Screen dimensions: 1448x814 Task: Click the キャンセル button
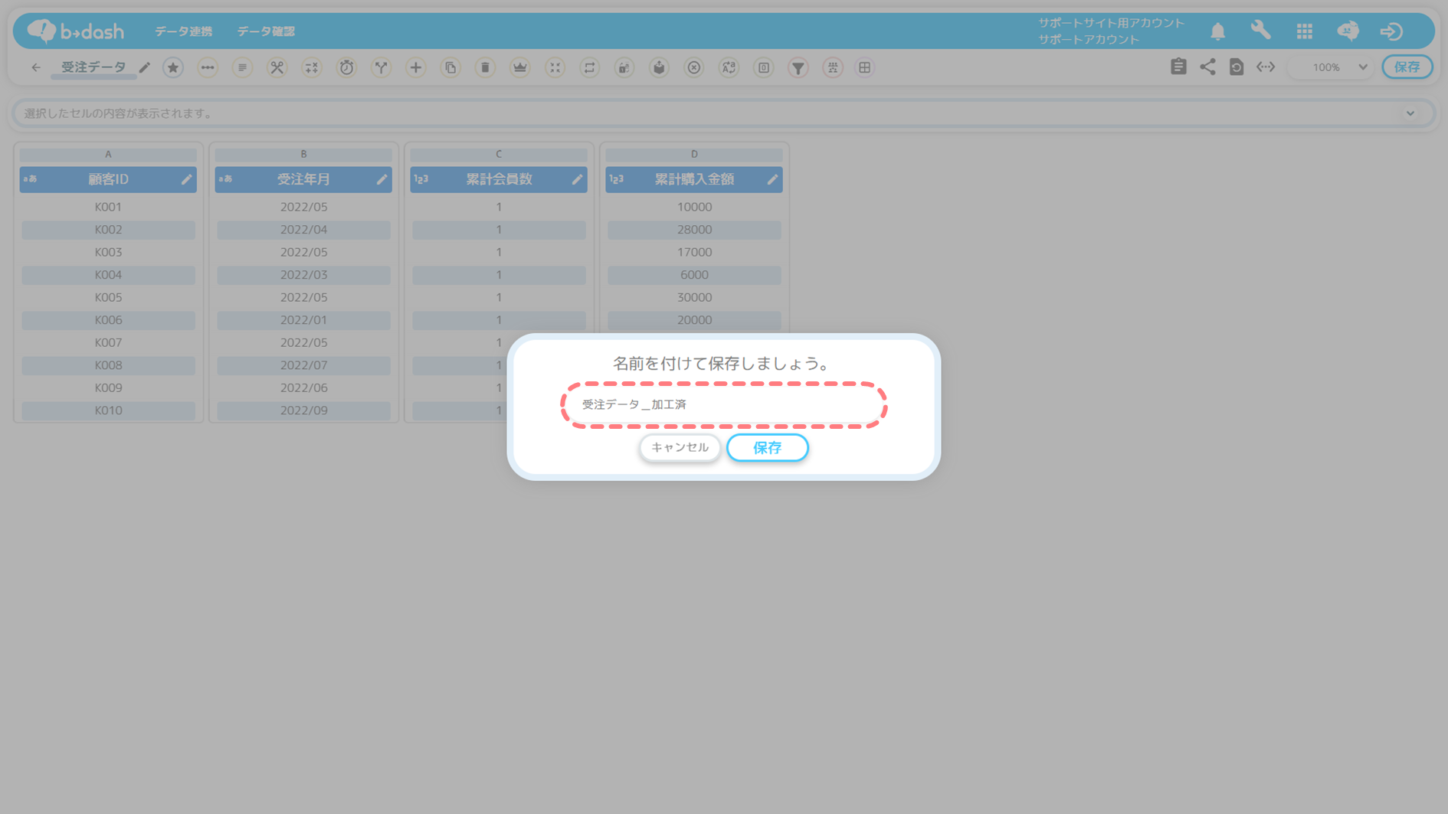680,447
